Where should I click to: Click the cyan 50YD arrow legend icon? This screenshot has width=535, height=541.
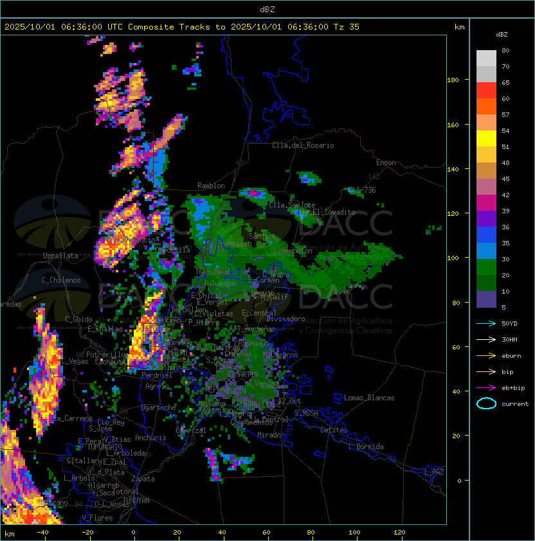(486, 324)
